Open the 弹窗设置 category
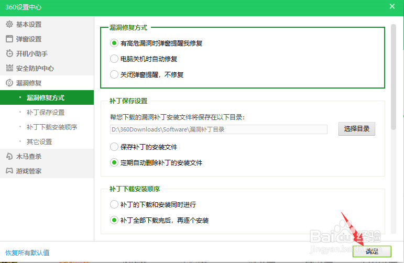This screenshot has width=404, height=263. click(x=47, y=39)
